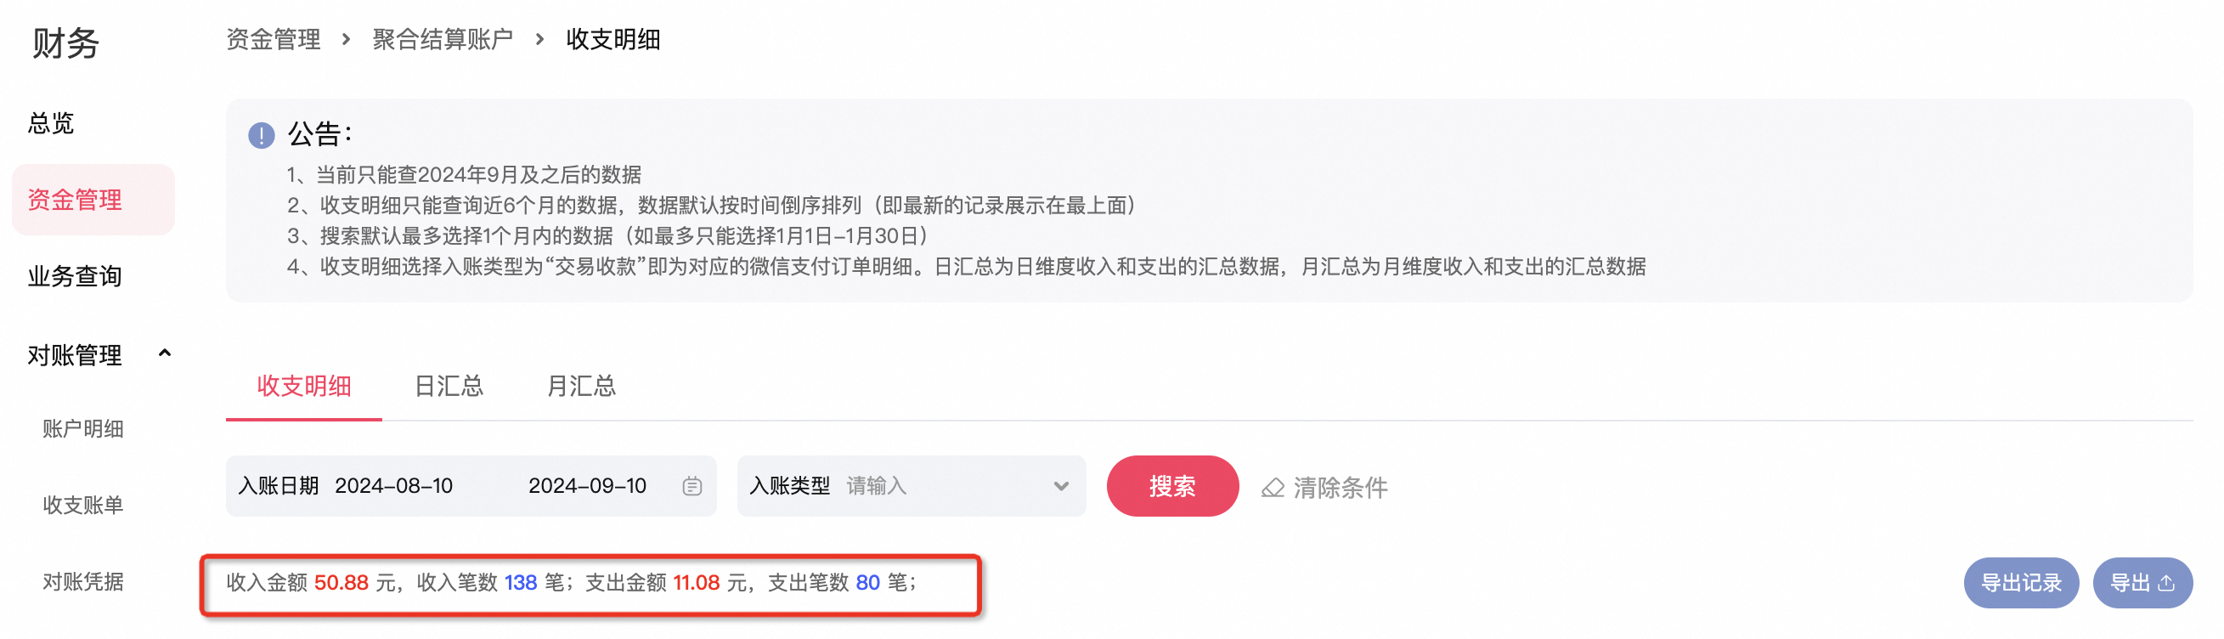2224x639 pixels.
Task: Click the export upload icon on 导出 button
Action: tap(2166, 582)
